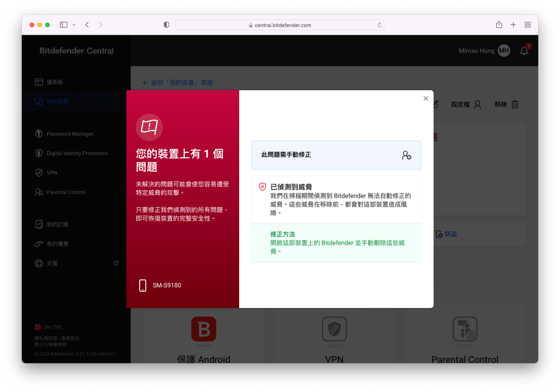
Task: Click the MH user avatar
Action: 504,51
